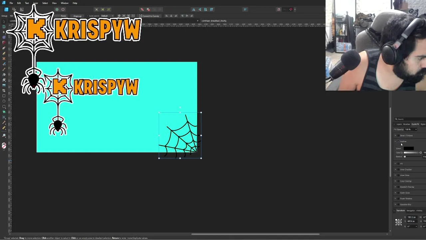Open the Untitled [Modified] document tab
The image size is (426, 240).
[214, 21]
